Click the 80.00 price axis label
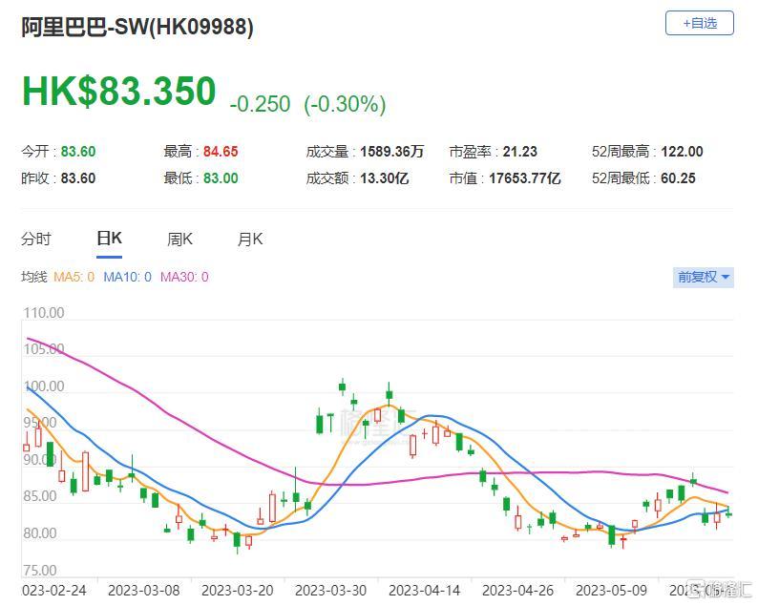Image resolution: width=758 pixels, height=605 pixels. coord(40,533)
